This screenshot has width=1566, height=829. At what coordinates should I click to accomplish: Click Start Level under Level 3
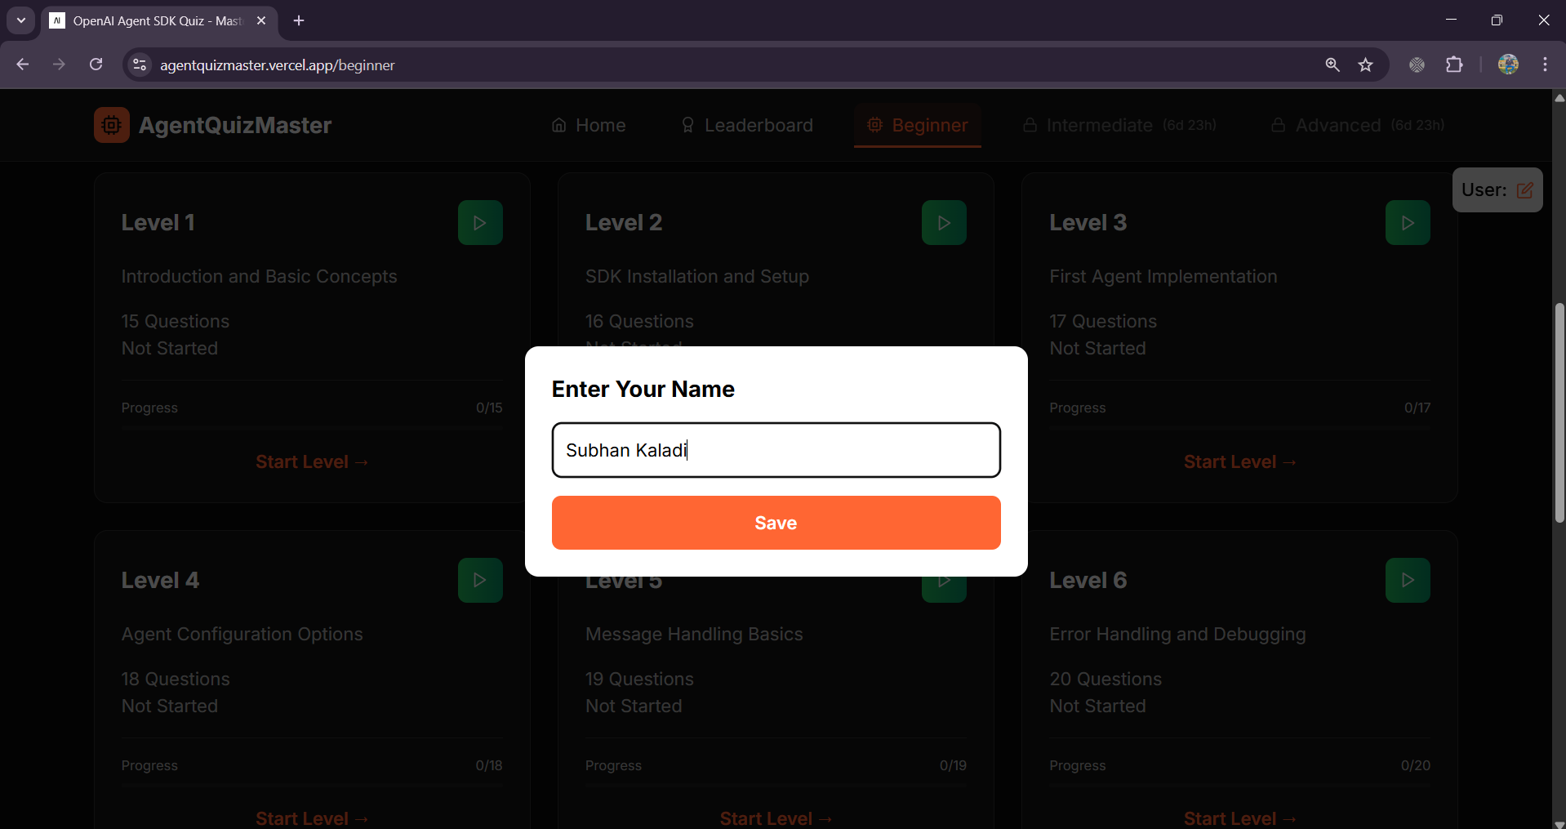1239,461
